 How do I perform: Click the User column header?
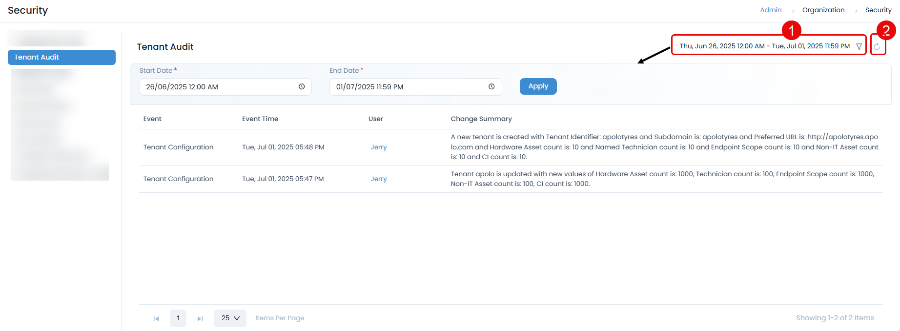click(x=375, y=119)
